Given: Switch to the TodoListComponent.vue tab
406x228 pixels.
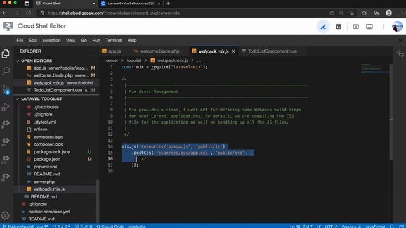Looking at the screenshot, I should pos(272,51).
